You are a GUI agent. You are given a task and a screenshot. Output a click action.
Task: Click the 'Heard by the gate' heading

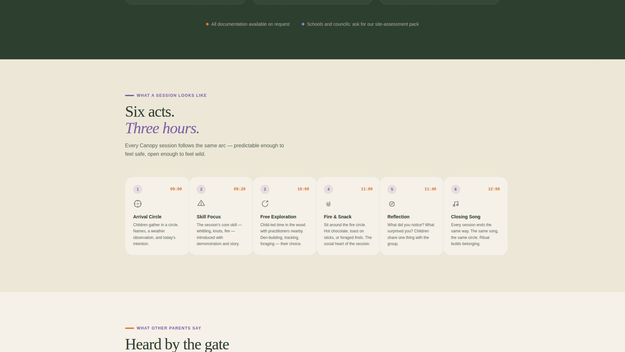pos(177,345)
